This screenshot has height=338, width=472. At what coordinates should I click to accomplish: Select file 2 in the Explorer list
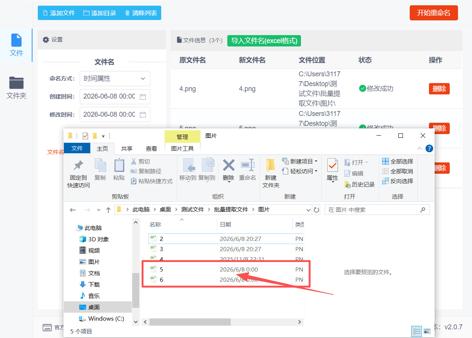click(x=226, y=239)
